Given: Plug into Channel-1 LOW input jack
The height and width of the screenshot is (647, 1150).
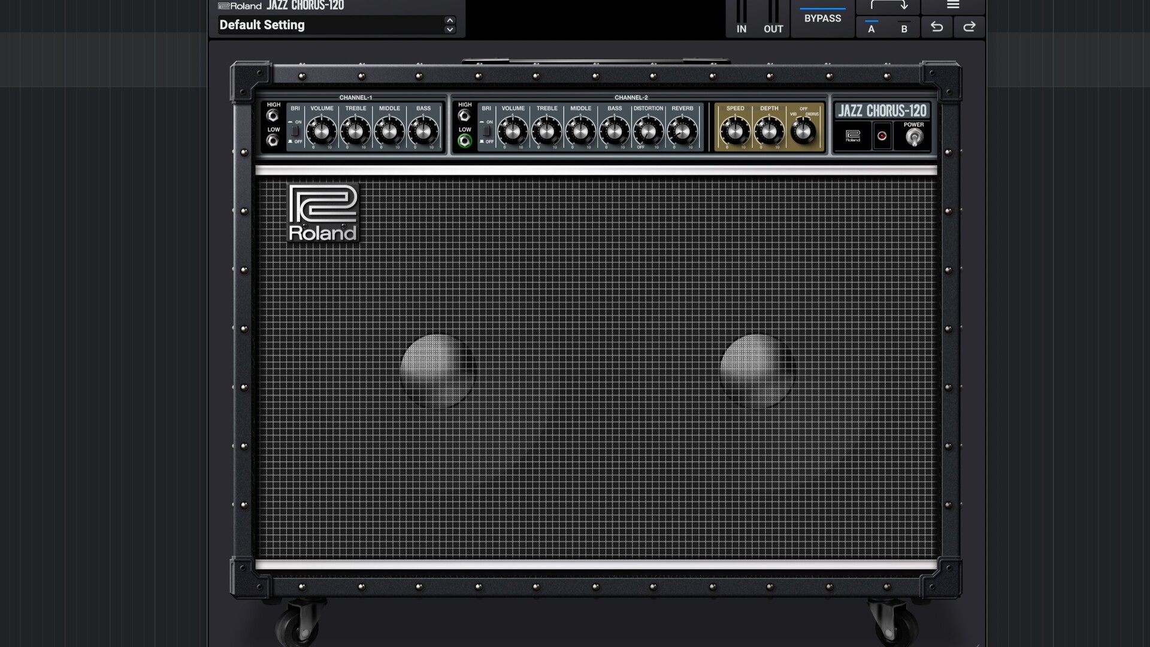Looking at the screenshot, I should (x=273, y=141).
